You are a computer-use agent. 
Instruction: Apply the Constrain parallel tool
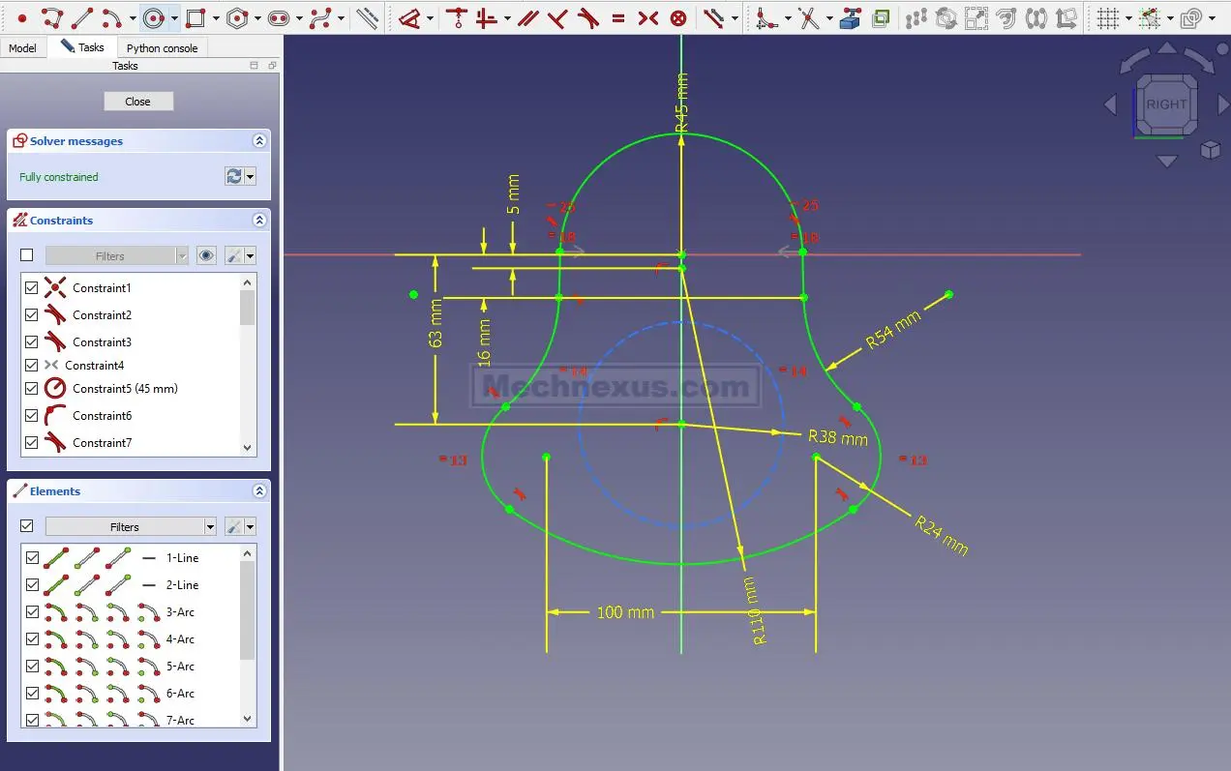click(527, 17)
